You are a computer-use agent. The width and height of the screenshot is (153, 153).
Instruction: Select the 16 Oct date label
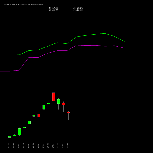tap(33, 146)
